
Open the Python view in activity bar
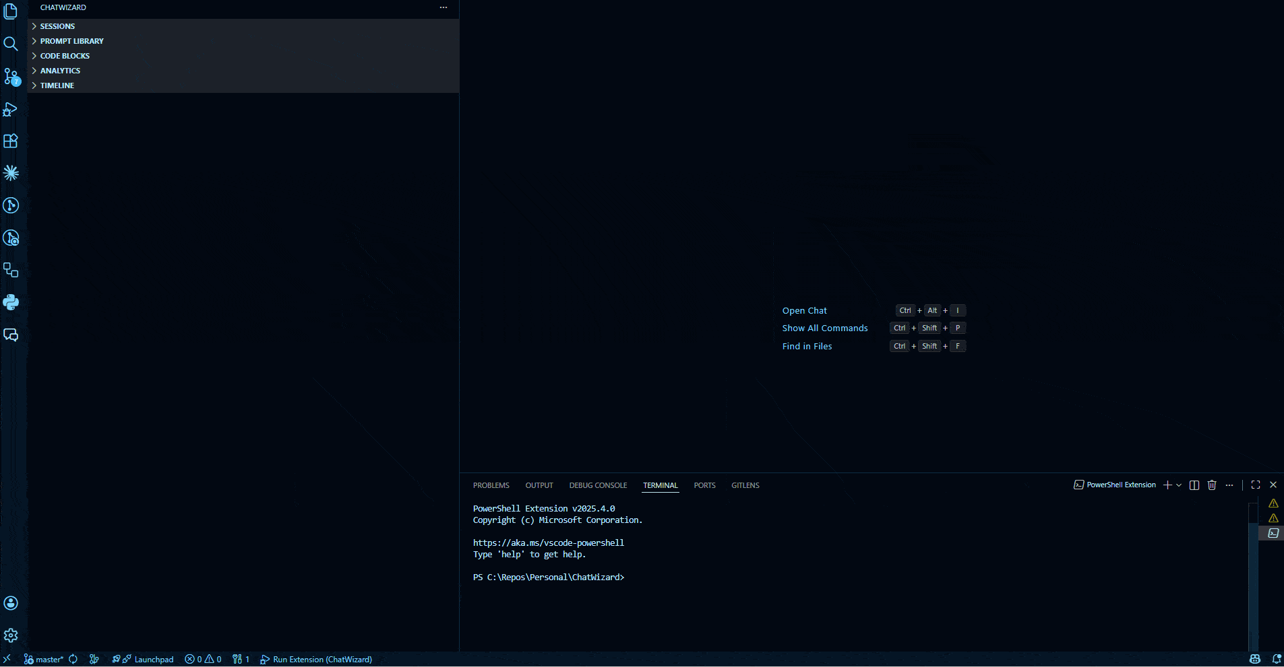(11, 302)
